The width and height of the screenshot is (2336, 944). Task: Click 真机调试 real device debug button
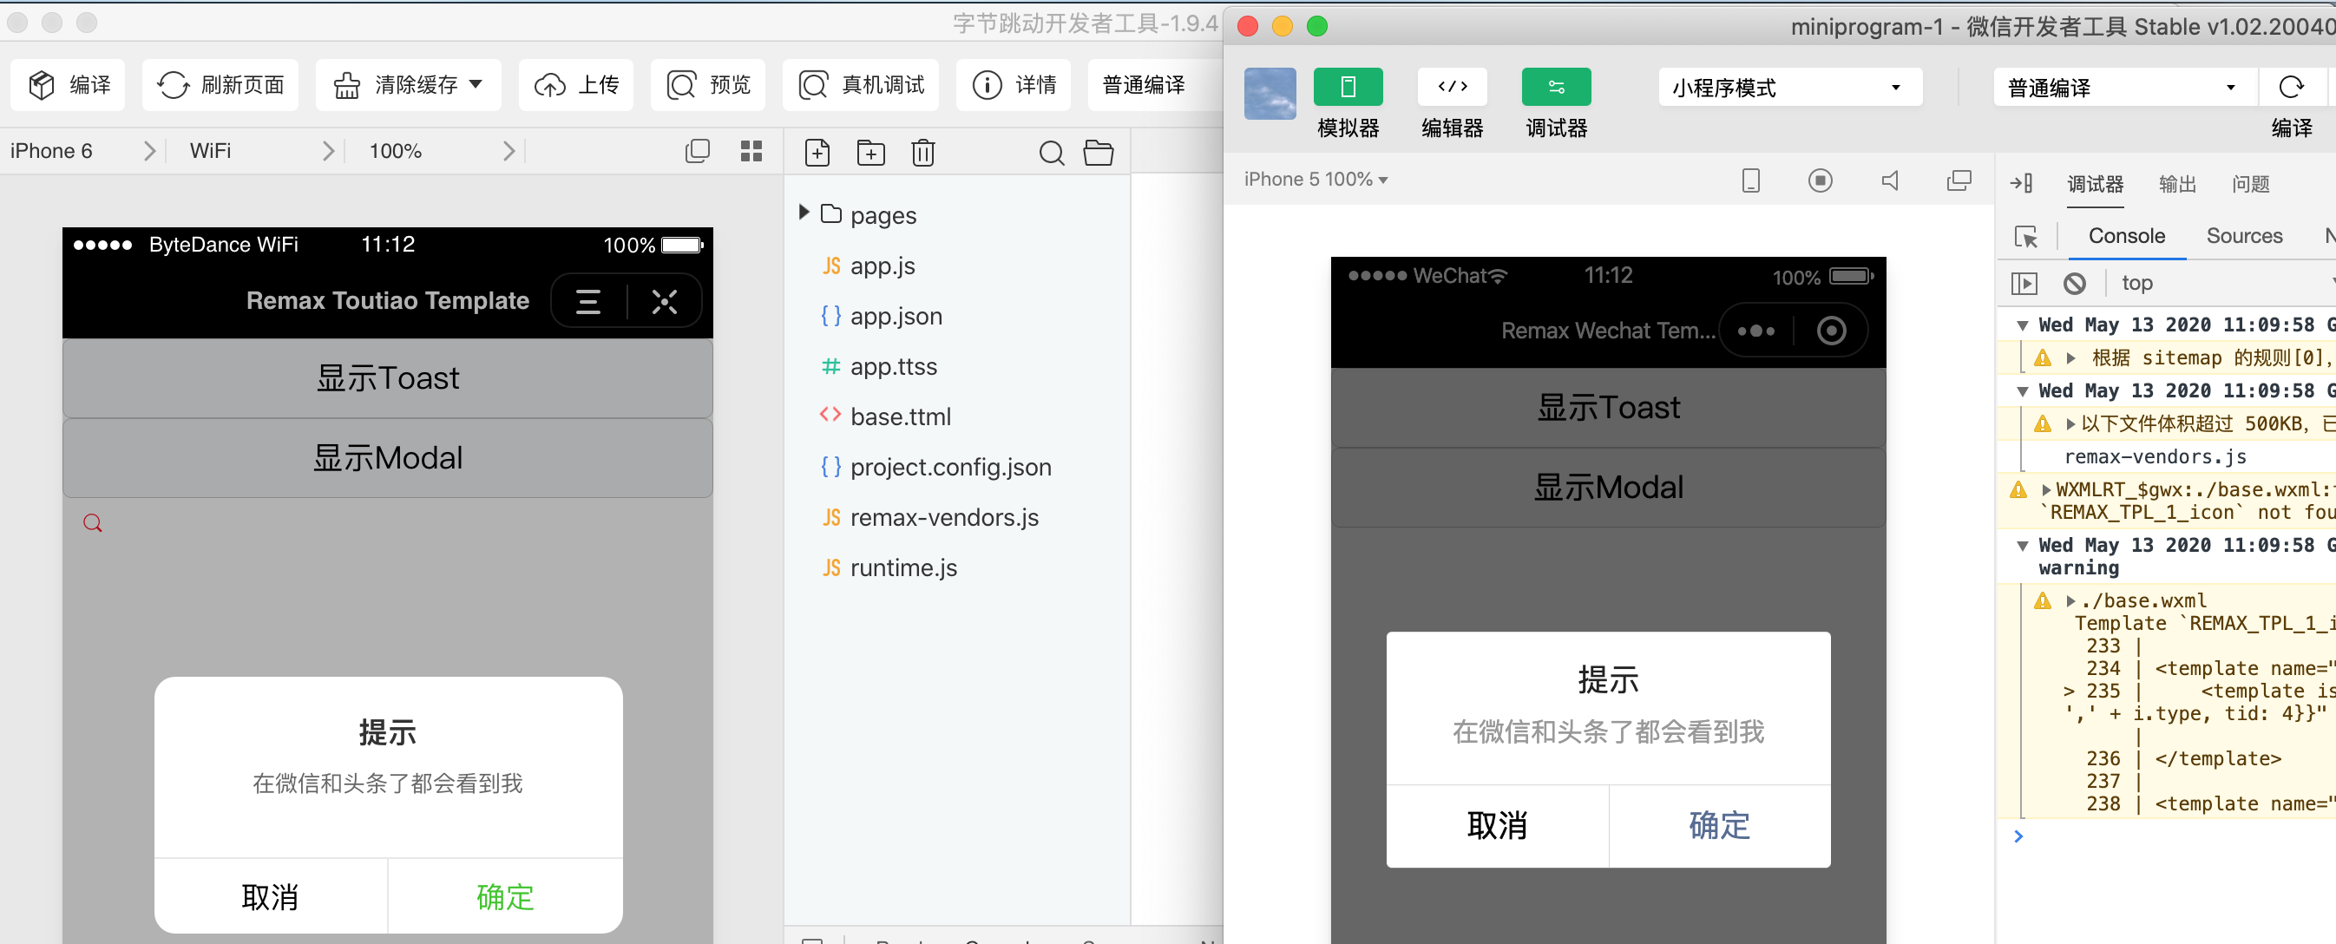[x=861, y=85]
